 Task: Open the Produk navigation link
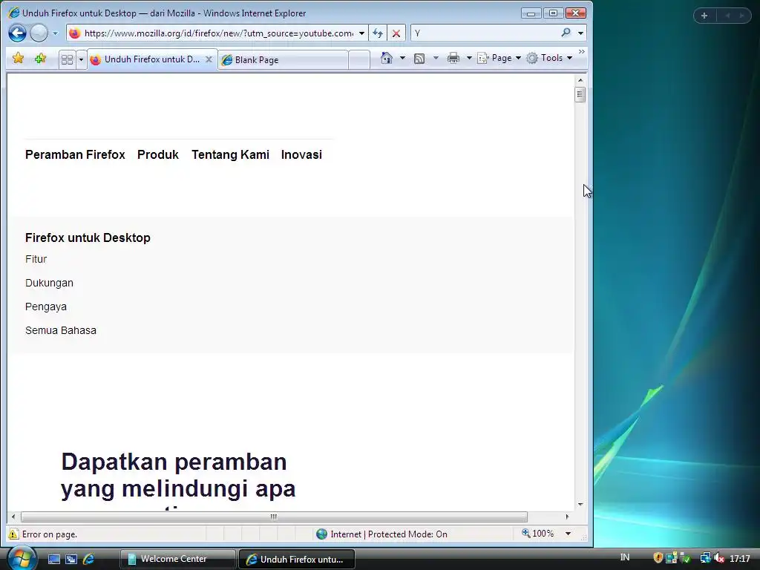(158, 154)
